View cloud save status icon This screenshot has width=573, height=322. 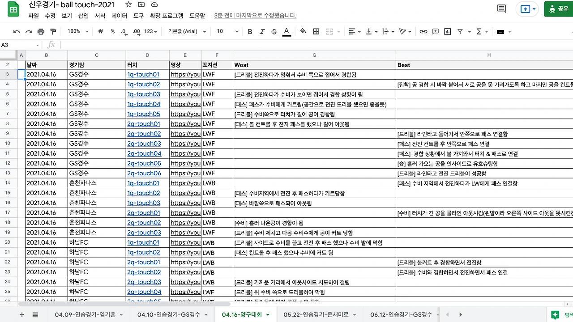tap(154, 4)
